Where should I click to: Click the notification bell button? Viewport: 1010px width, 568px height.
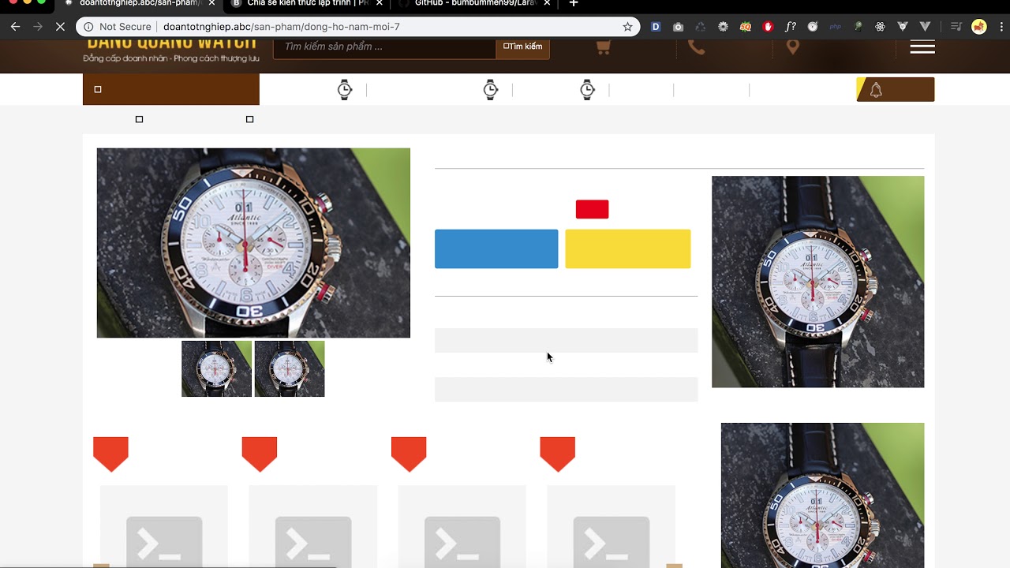click(x=896, y=89)
